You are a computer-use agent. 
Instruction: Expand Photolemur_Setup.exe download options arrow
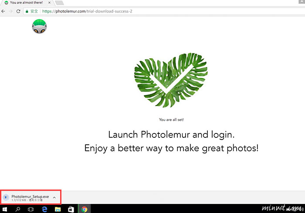(x=54, y=197)
